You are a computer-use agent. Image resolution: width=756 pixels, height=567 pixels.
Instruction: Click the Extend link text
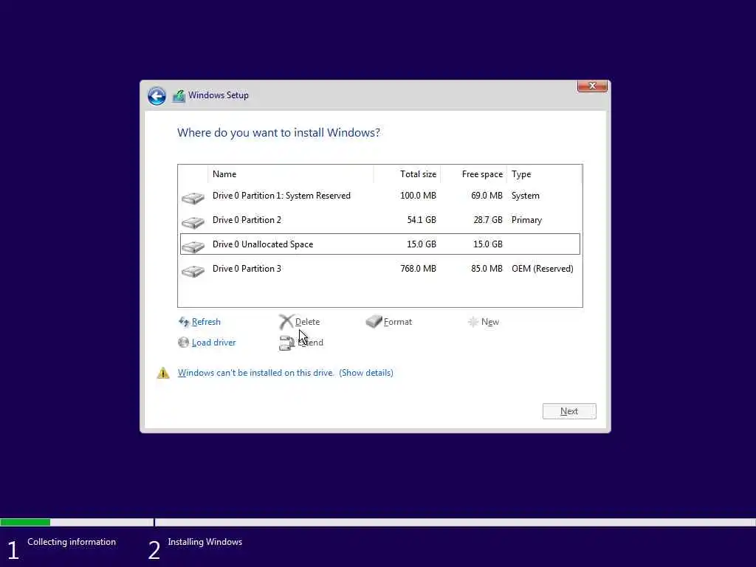click(311, 343)
